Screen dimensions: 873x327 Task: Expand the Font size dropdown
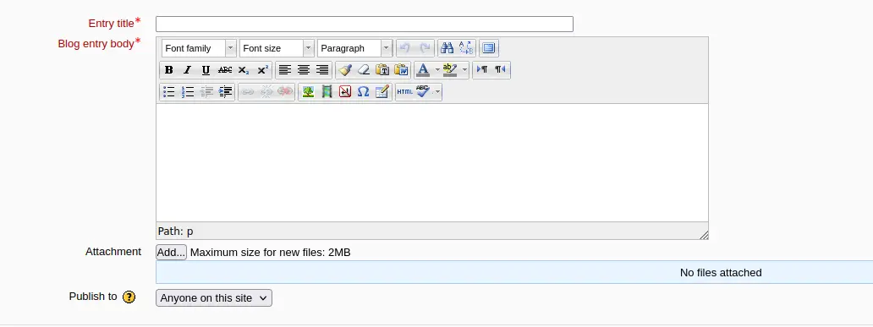(x=277, y=48)
